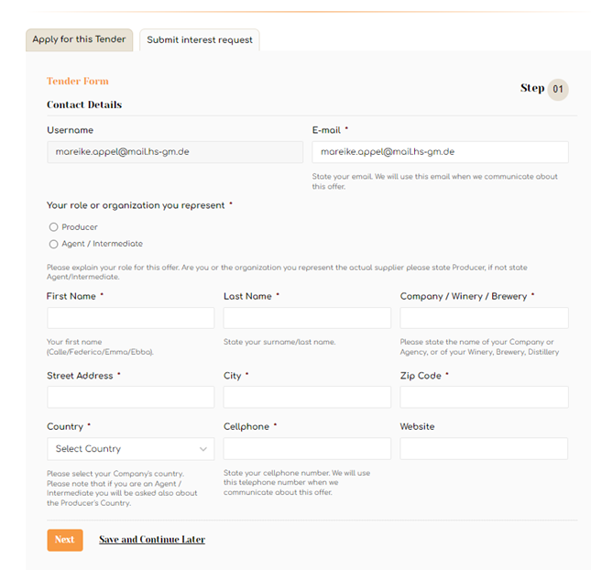Switch to Apply for this Tender tab
Screen dimensions: 591x570
pyautogui.click(x=79, y=39)
